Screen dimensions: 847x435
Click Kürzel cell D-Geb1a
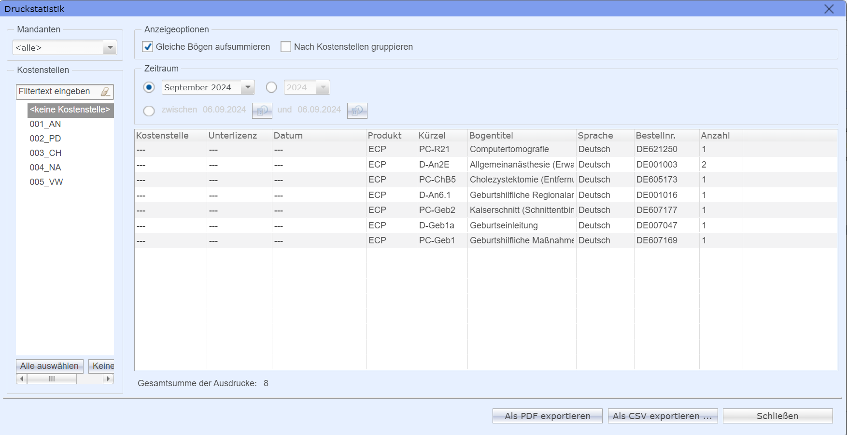pos(437,226)
